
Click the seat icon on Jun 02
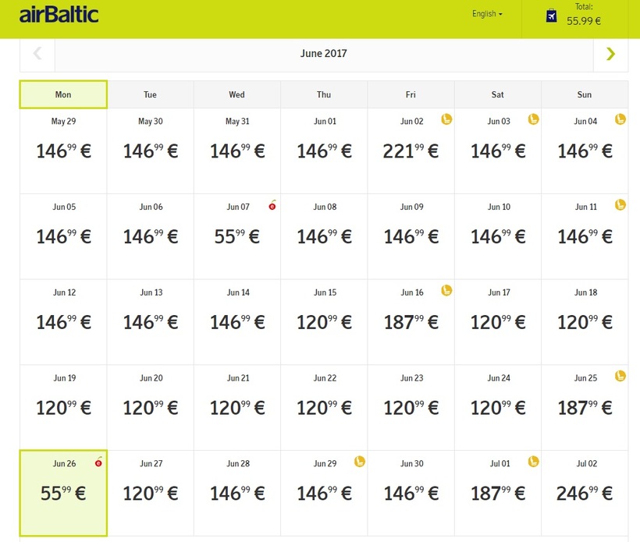pyautogui.click(x=446, y=119)
